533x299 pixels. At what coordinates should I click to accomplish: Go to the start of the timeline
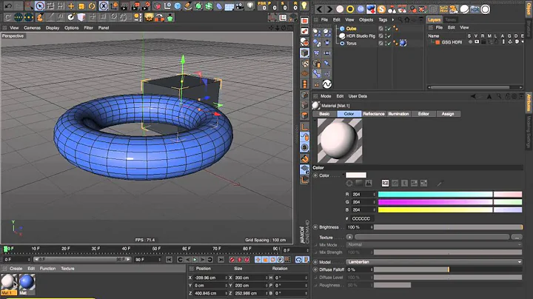(x=169, y=260)
